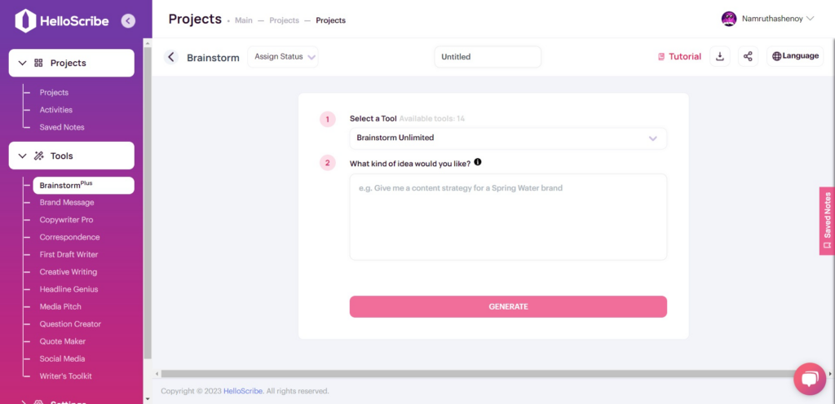Open Headline Genius in the sidebar
835x404 pixels.
click(x=68, y=289)
